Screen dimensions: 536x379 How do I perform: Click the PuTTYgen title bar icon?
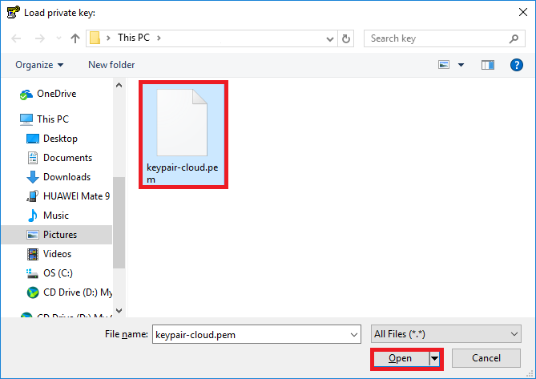[13, 13]
